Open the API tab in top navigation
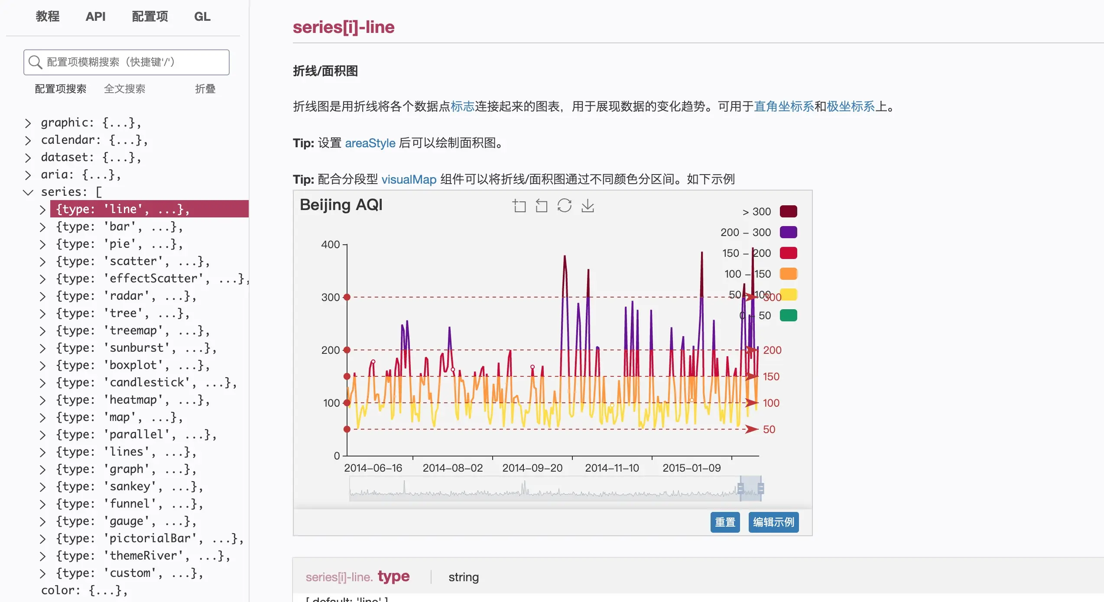Viewport: 1104px width, 602px height. 95,16
